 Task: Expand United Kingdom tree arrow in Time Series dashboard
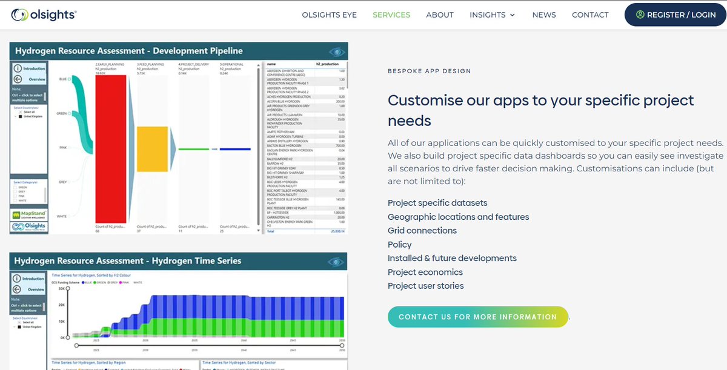coord(15,326)
